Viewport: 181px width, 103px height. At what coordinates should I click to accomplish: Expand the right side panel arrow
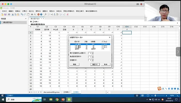(x=178, y=51)
